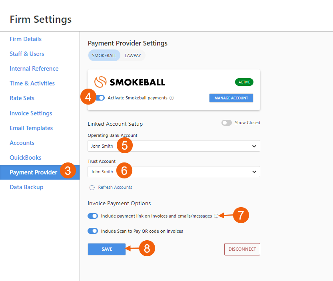Click the Operating Bank Account field label
The height and width of the screenshot is (281, 333).
tap(113, 135)
